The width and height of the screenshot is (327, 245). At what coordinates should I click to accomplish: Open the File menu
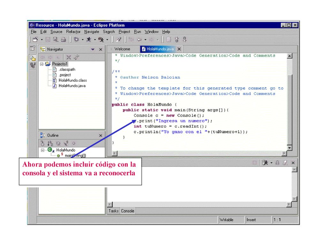pyautogui.click(x=33, y=32)
